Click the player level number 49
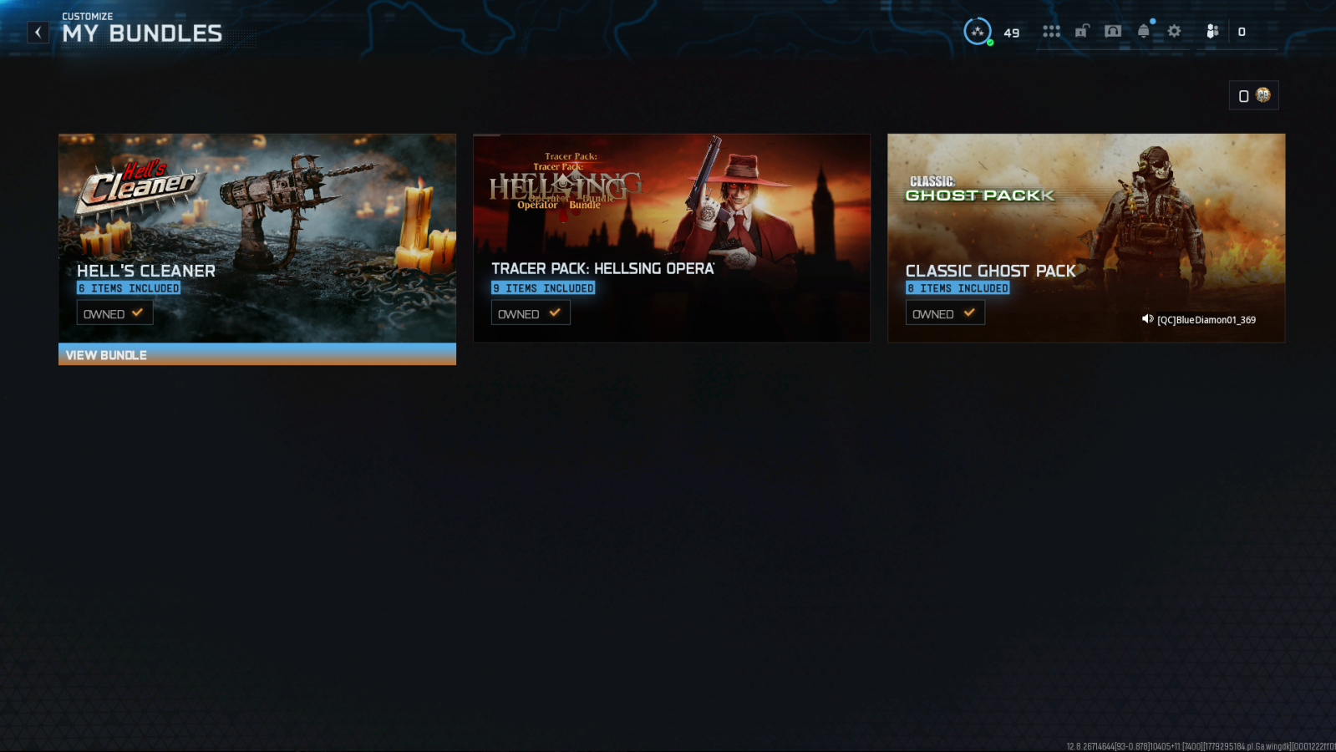The height and width of the screenshot is (752, 1336). coord(1012,33)
